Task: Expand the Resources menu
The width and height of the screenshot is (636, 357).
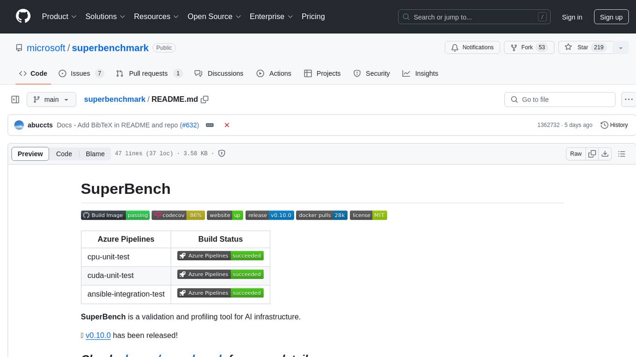Action: pyautogui.click(x=156, y=16)
